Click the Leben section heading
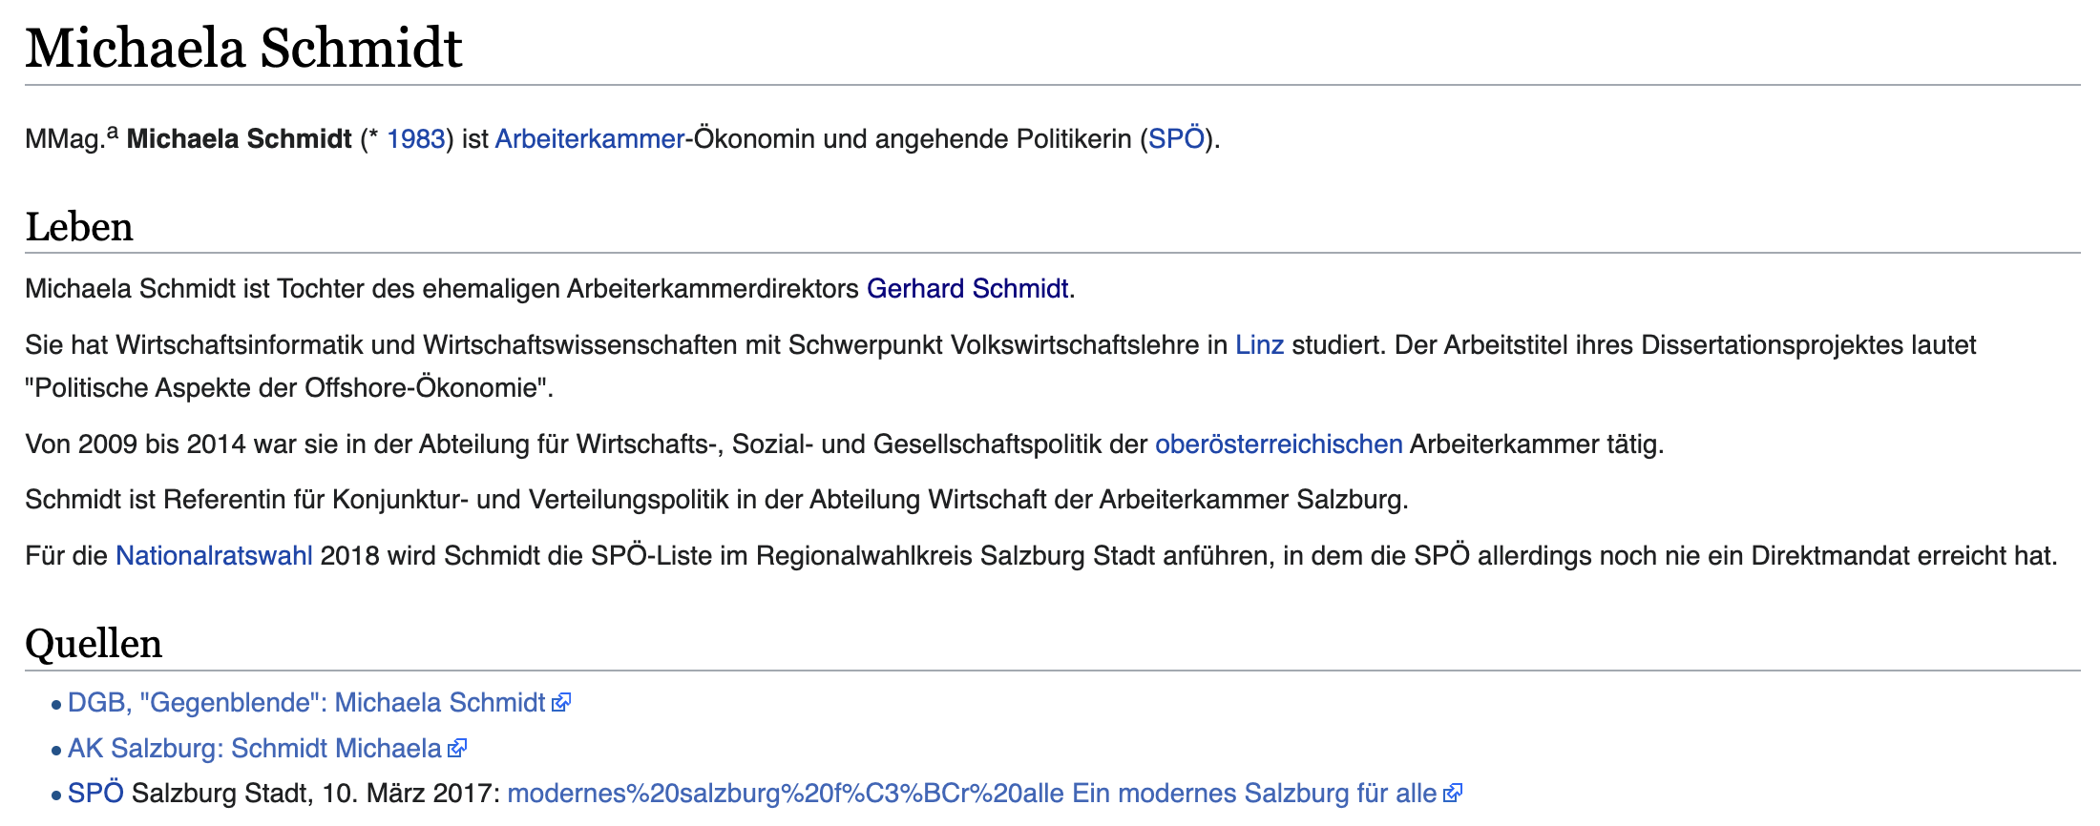Image resolution: width=2100 pixels, height=826 pixels. click(x=79, y=227)
